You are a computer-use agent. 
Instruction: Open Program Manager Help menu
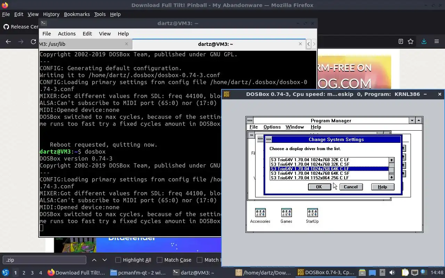coord(316,127)
